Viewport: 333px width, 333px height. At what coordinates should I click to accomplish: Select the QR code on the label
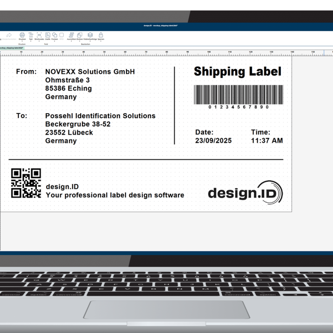pyautogui.click(x=26, y=183)
